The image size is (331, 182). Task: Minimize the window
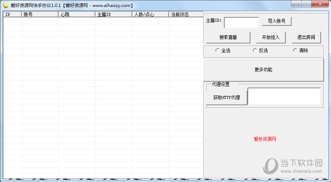296,4
